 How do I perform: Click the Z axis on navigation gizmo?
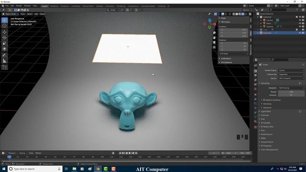pos(209,20)
